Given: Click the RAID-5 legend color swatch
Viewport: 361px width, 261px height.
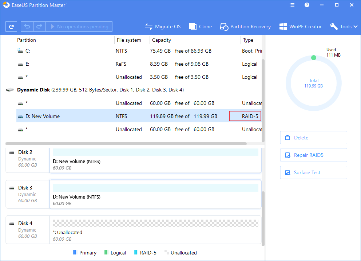Looking at the screenshot, I should 135,252.
